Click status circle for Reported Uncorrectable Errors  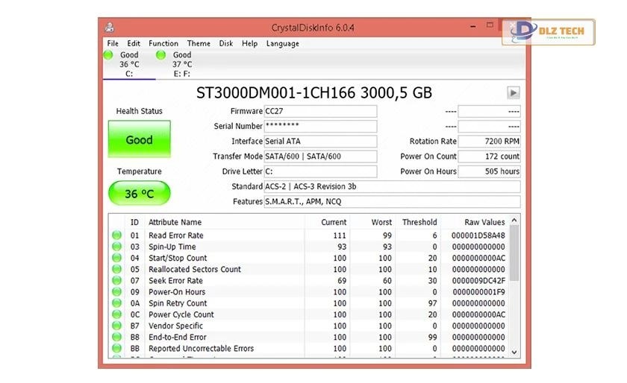(116, 348)
